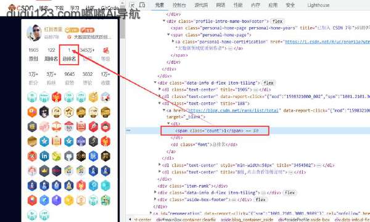Expand the dl node titled 1905
This screenshot has width=370, height=222.
pyautogui.click(x=160, y=89)
